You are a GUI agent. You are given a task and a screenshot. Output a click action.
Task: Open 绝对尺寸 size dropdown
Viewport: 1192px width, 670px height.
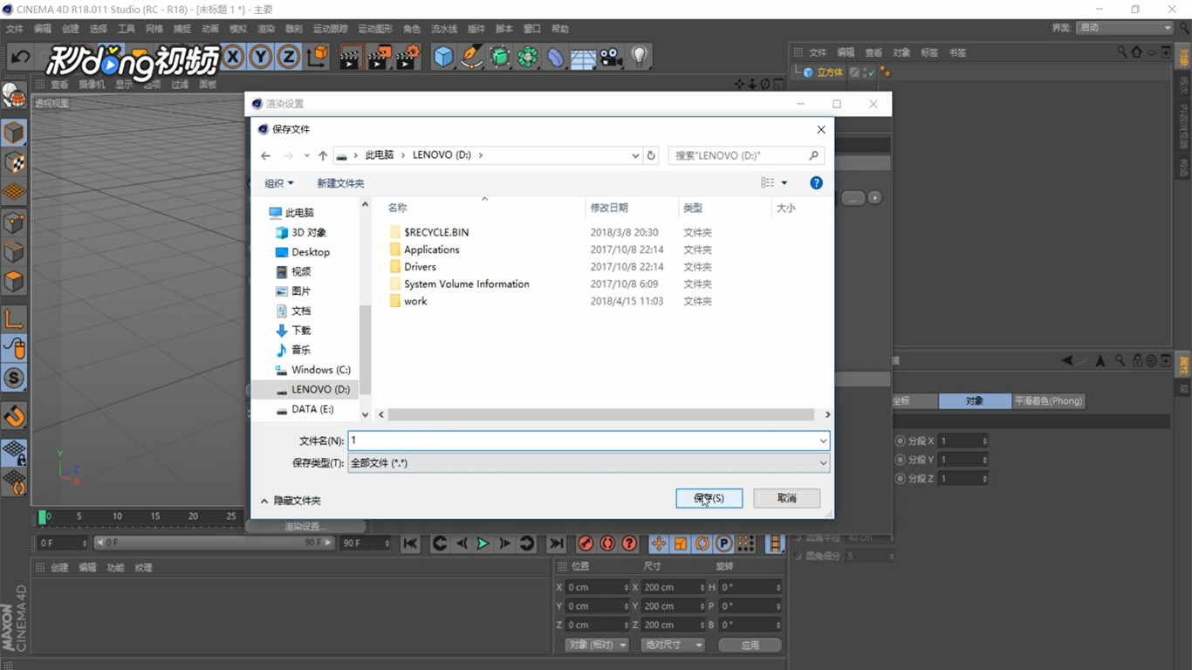[673, 645]
